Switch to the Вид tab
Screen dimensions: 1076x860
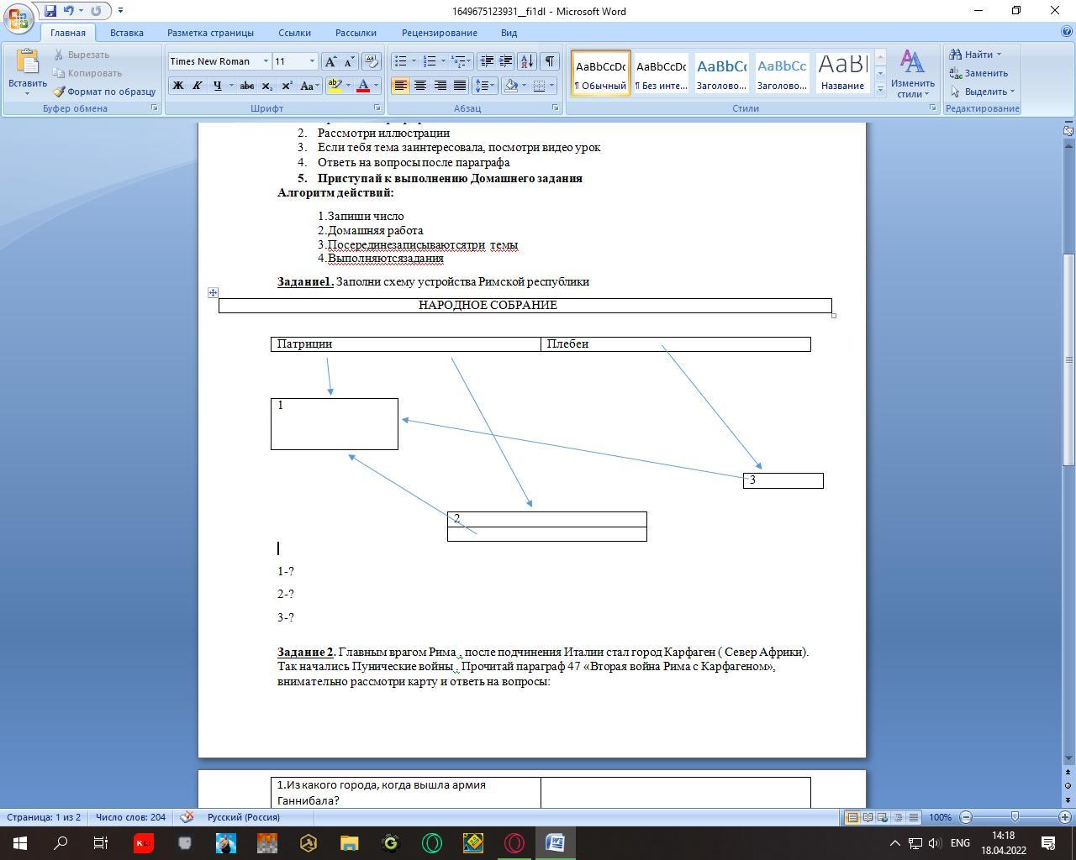(x=509, y=33)
